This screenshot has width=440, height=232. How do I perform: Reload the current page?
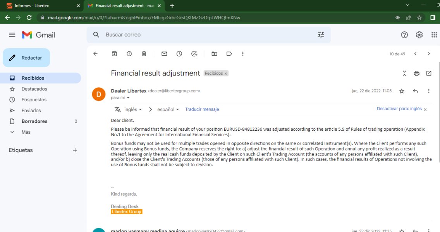point(29,18)
